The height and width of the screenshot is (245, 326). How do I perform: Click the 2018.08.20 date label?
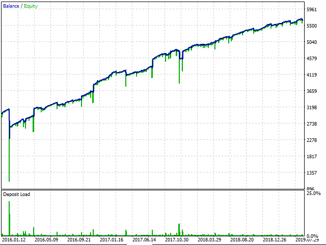(242, 240)
